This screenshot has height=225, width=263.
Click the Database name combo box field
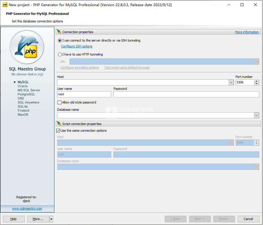156,115
